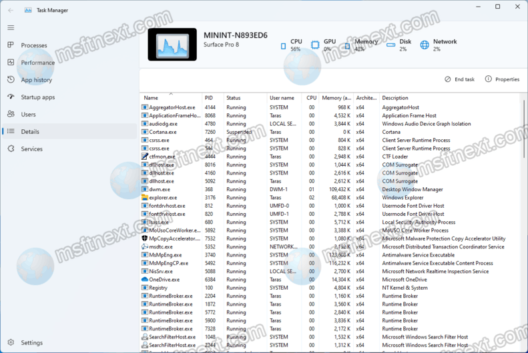Switch to the Performance page
Screen dimensions: 528x353
click(37, 63)
